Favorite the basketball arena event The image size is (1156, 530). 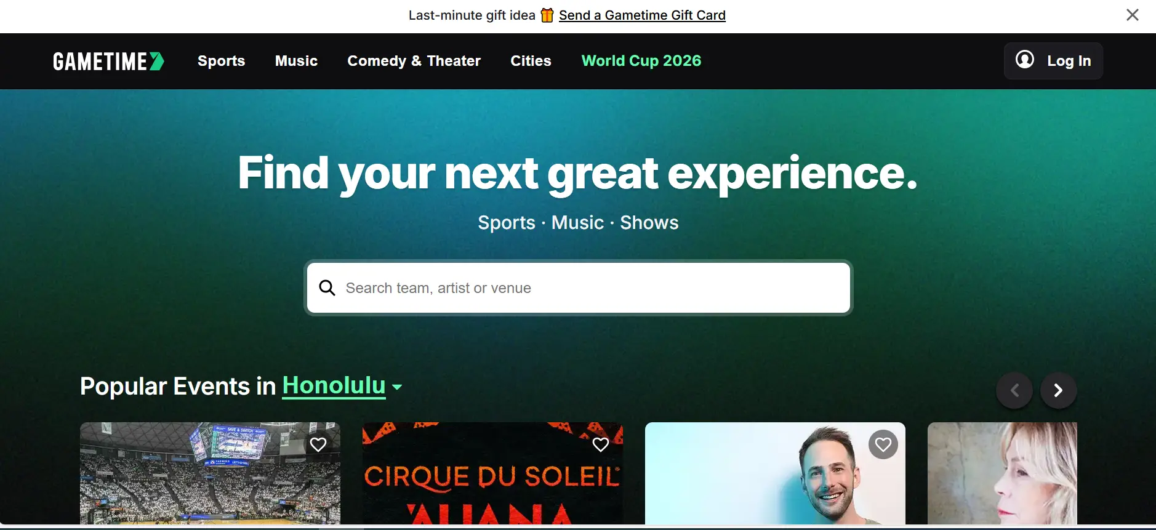coord(318,444)
